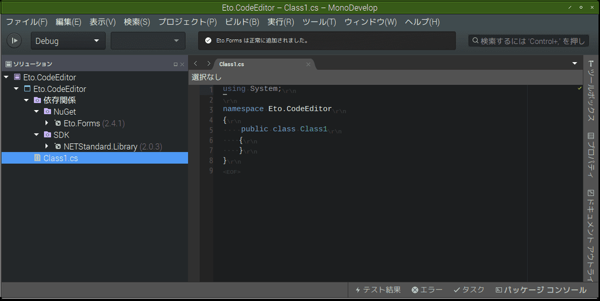Click the project icon next to Eto.CodeEditor
600x301 pixels.
point(27,89)
